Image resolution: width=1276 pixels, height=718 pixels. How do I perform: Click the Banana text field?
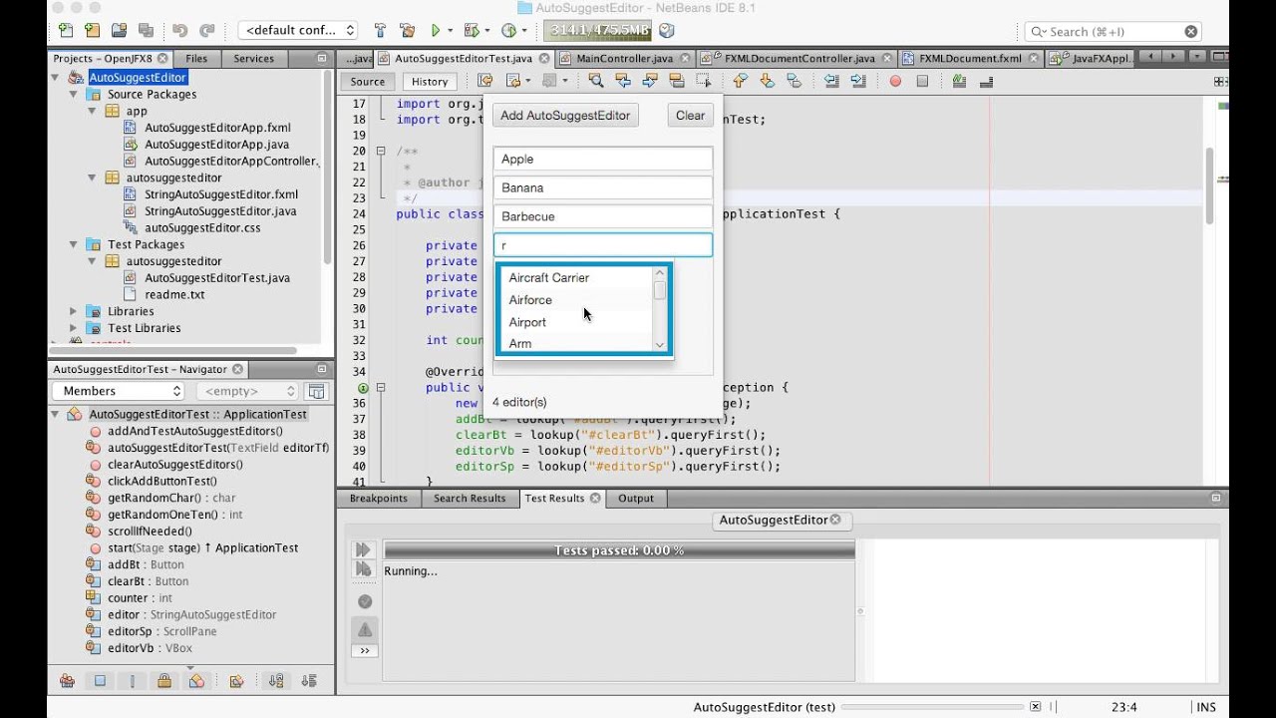tap(603, 187)
